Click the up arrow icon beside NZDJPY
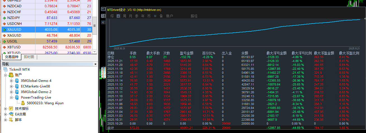 point(4,18)
